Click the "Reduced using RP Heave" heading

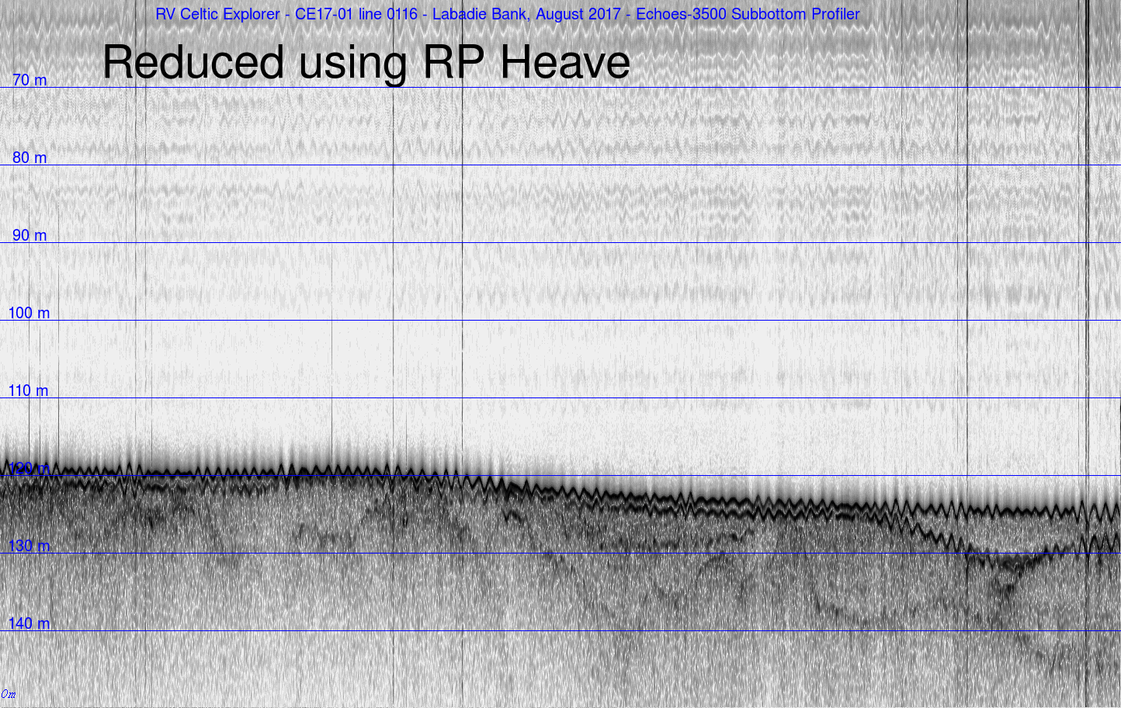366,62
